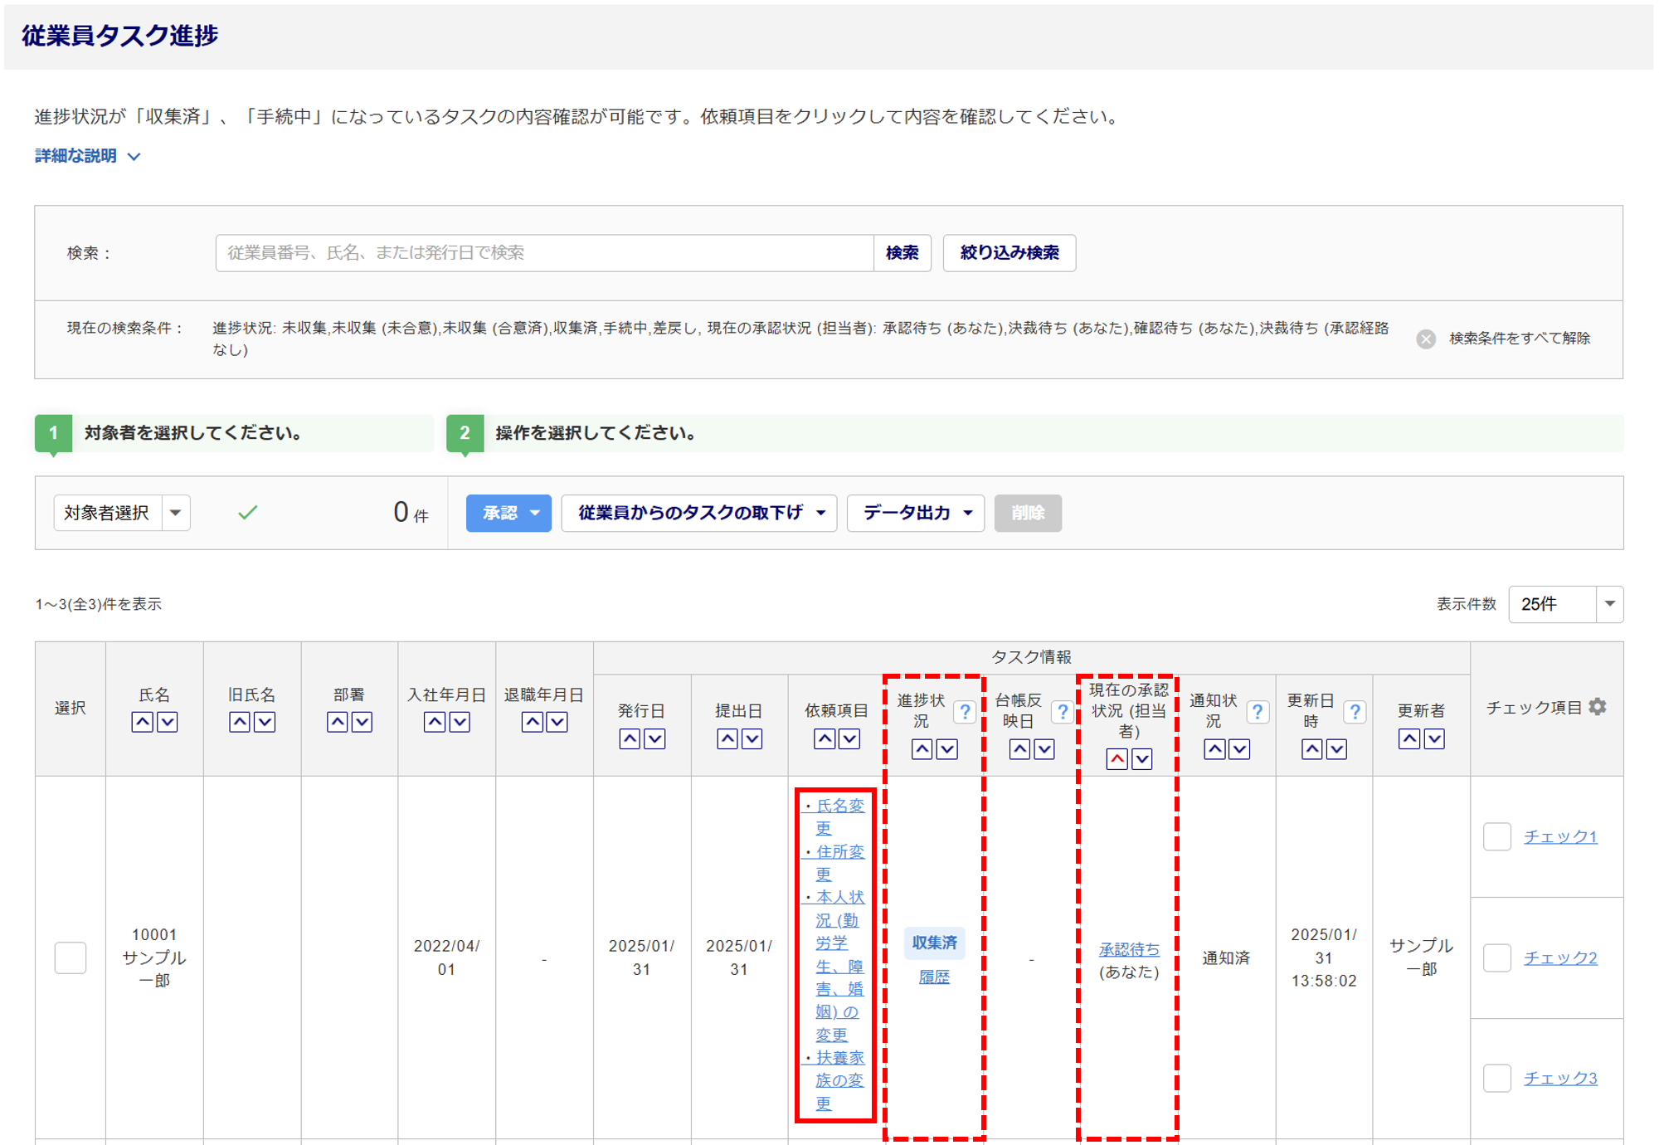Click red ascending sort arrow in 現在の承認状況 column
Image resolution: width=1659 pixels, height=1145 pixels.
pyautogui.click(x=1117, y=759)
